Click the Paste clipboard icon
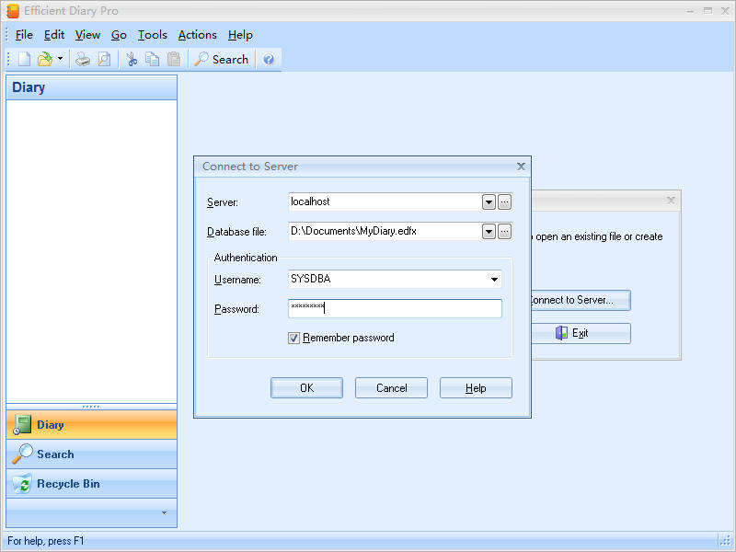Image resolution: width=736 pixels, height=552 pixels. point(174,59)
